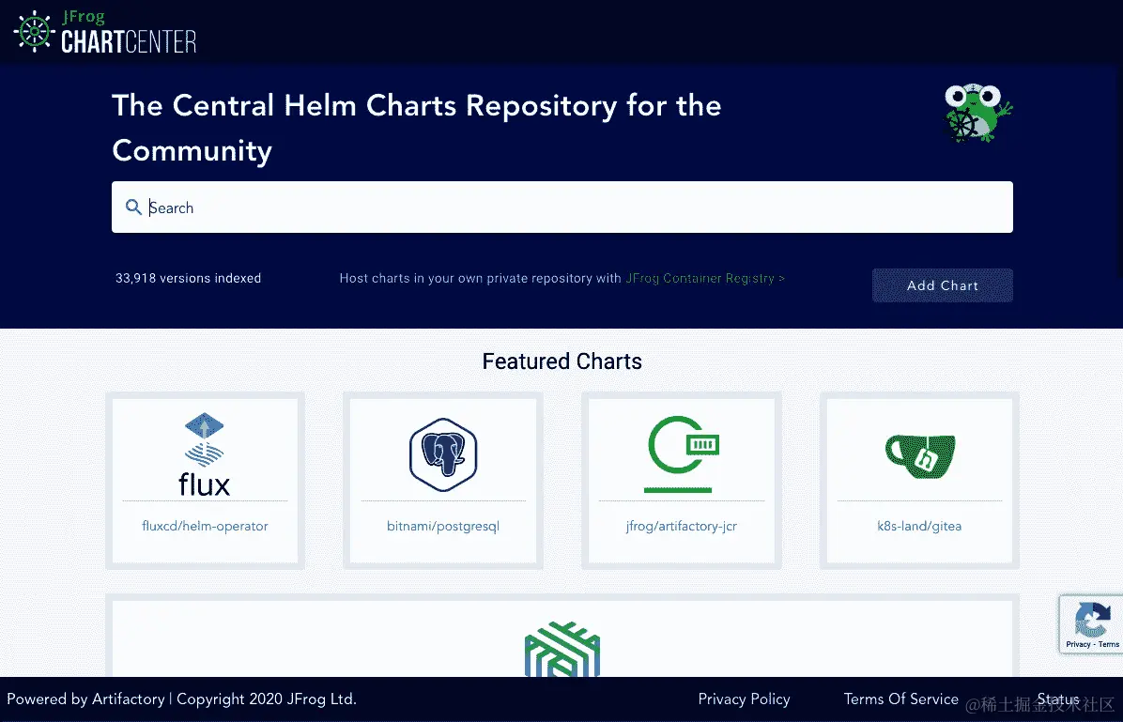The image size is (1123, 722).
Task: Open bitnami/postgresql chart link
Action: 443,526
